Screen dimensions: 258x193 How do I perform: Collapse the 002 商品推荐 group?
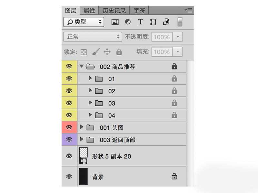[82, 66]
